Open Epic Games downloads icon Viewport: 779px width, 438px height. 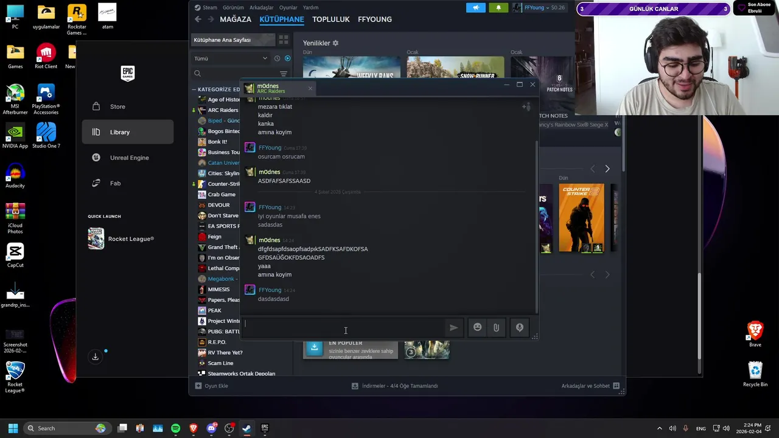(96, 357)
